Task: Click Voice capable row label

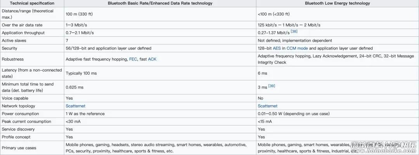Action: tap(15, 98)
